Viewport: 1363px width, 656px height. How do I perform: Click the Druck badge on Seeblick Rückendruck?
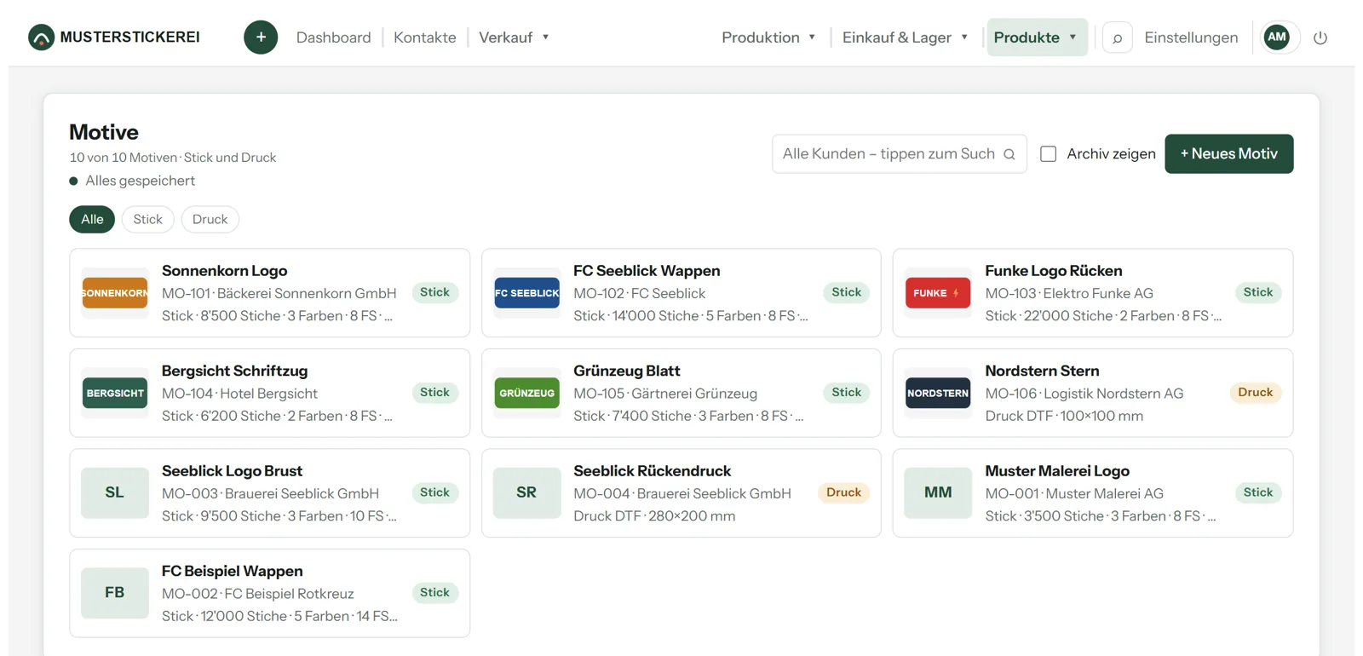tap(843, 492)
